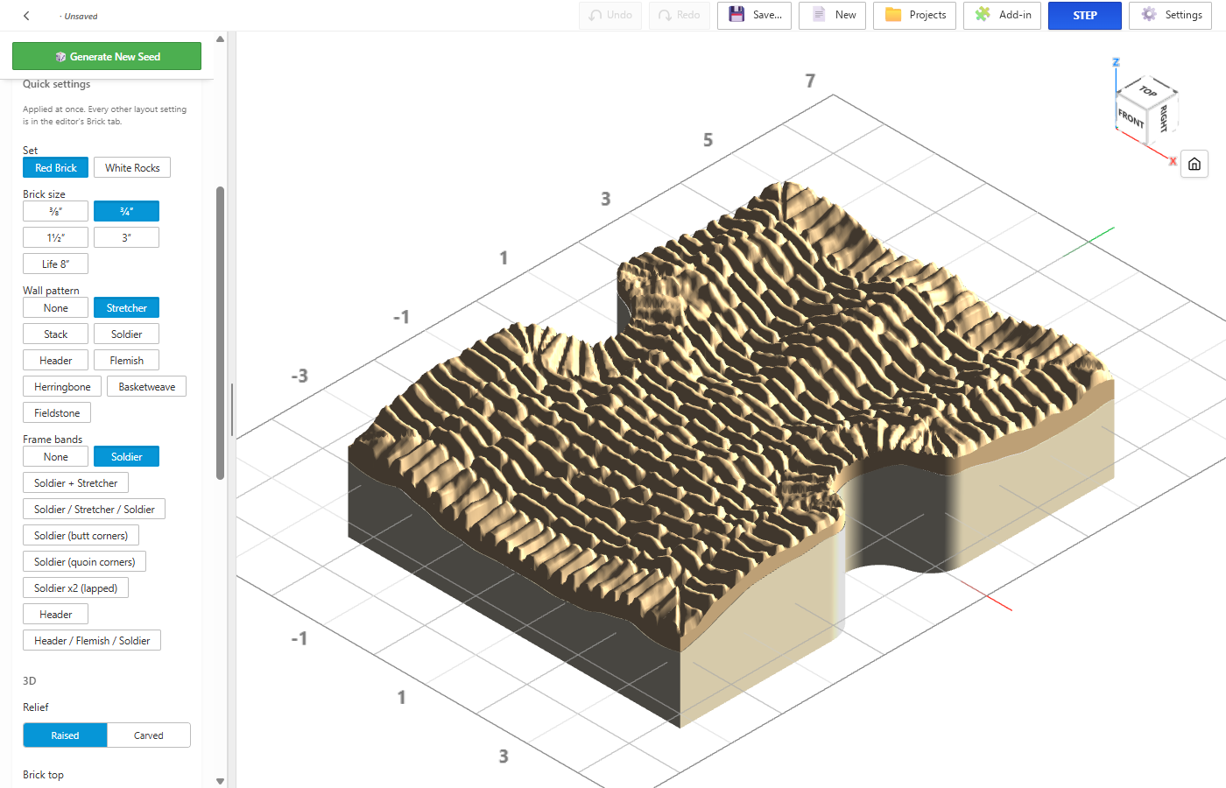This screenshot has width=1226, height=788.
Task: Select Header / Flemish / Soldier frame bands
Action: tap(92, 641)
